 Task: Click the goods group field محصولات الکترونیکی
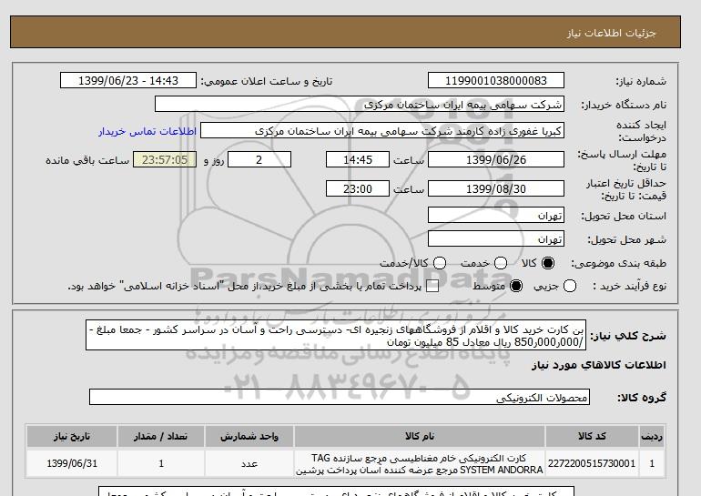(x=340, y=397)
